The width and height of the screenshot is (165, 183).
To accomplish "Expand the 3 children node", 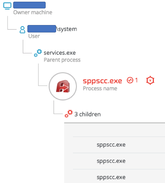I will pyautogui.click(x=88, y=114).
